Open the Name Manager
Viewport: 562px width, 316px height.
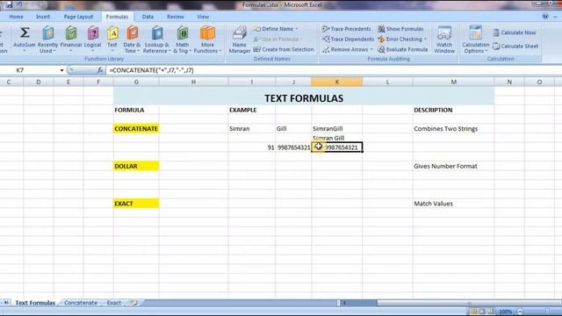pyautogui.click(x=240, y=39)
